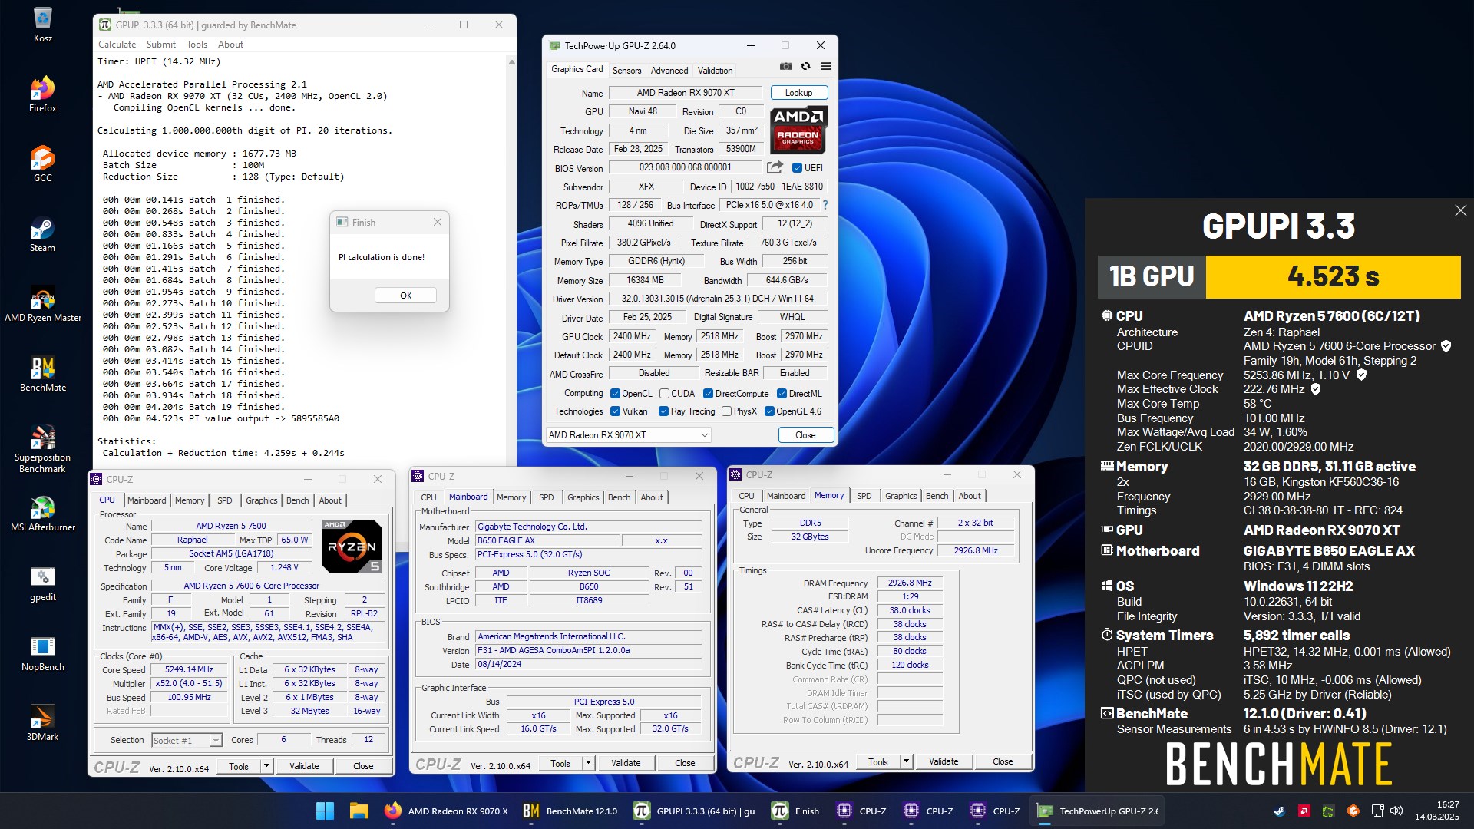Click the AMD Radeon logo in GPU-Z
This screenshot has width=1474, height=829.
click(x=798, y=130)
